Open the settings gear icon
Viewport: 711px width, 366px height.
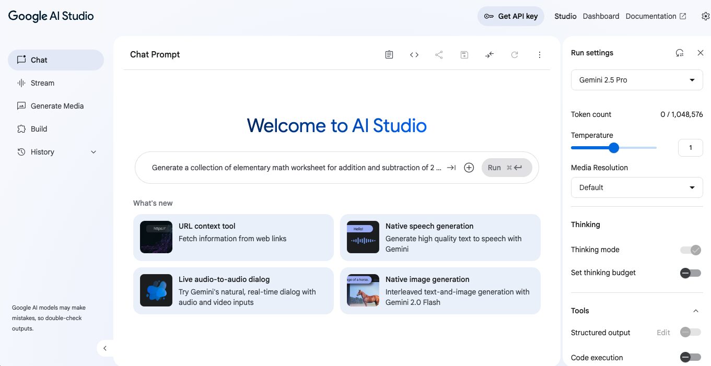[706, 16]
